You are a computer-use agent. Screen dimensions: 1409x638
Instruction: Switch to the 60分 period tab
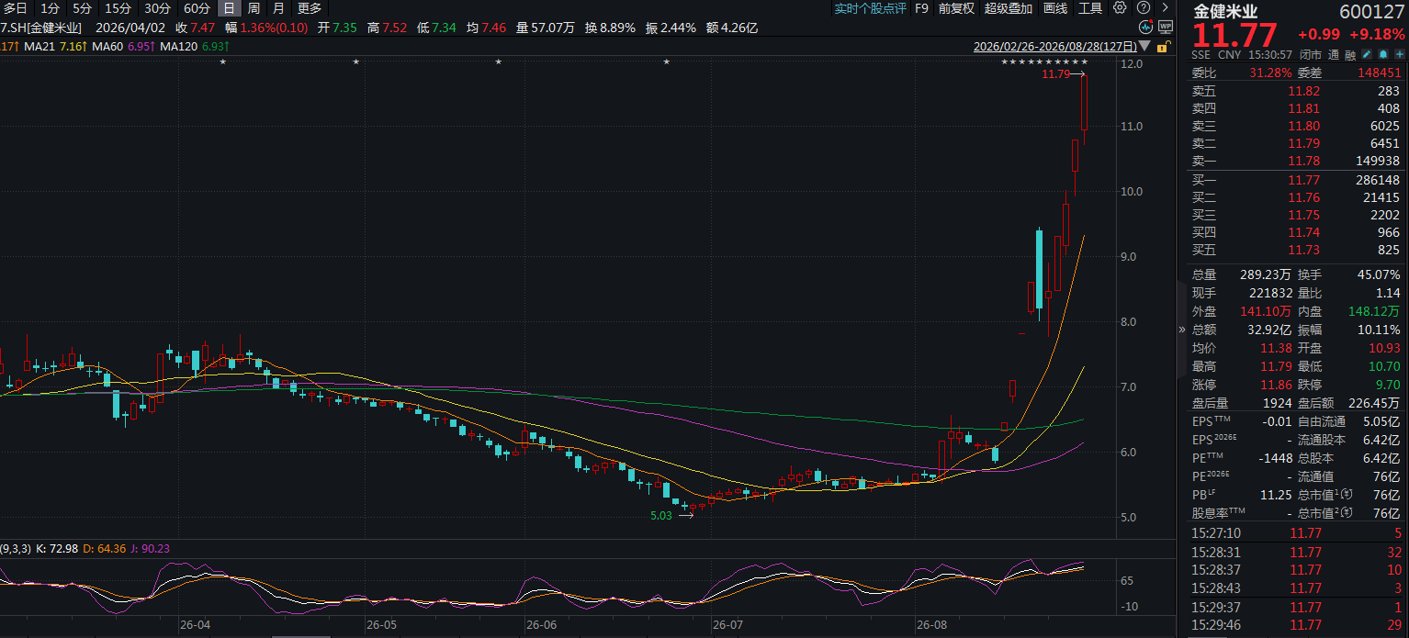tap(197, 8)
